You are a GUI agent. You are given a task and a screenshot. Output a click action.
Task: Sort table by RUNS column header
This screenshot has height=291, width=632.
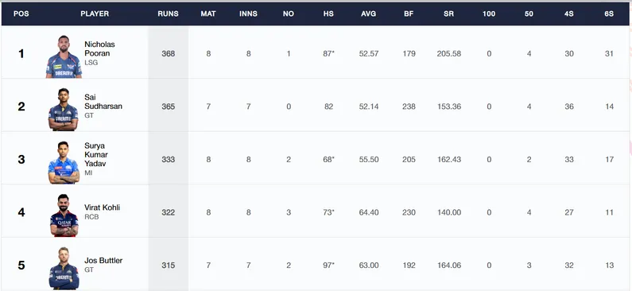coord(168,14)
